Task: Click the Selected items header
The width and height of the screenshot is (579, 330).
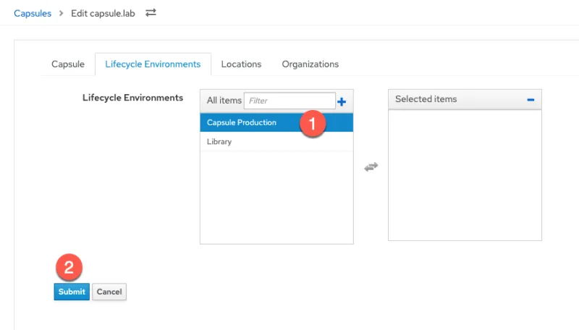Action: pos(426,99)
